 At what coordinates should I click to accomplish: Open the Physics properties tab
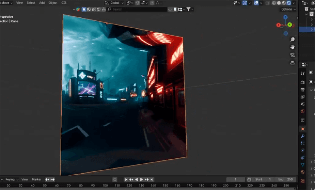(302, 151)
